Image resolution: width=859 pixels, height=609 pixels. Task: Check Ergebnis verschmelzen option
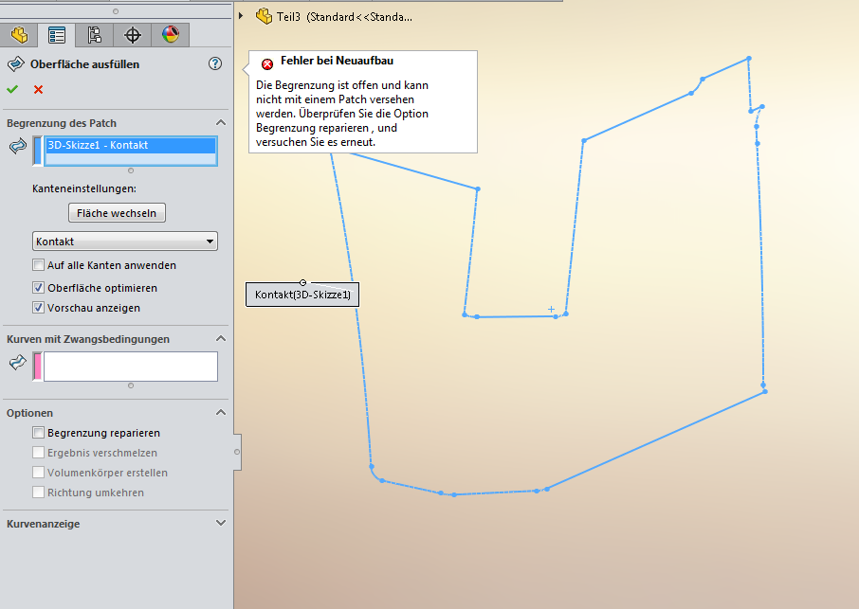tap(38, 453)
